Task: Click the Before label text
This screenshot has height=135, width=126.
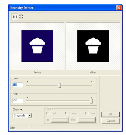Action: pyautogui.click(x=37, y=72)
